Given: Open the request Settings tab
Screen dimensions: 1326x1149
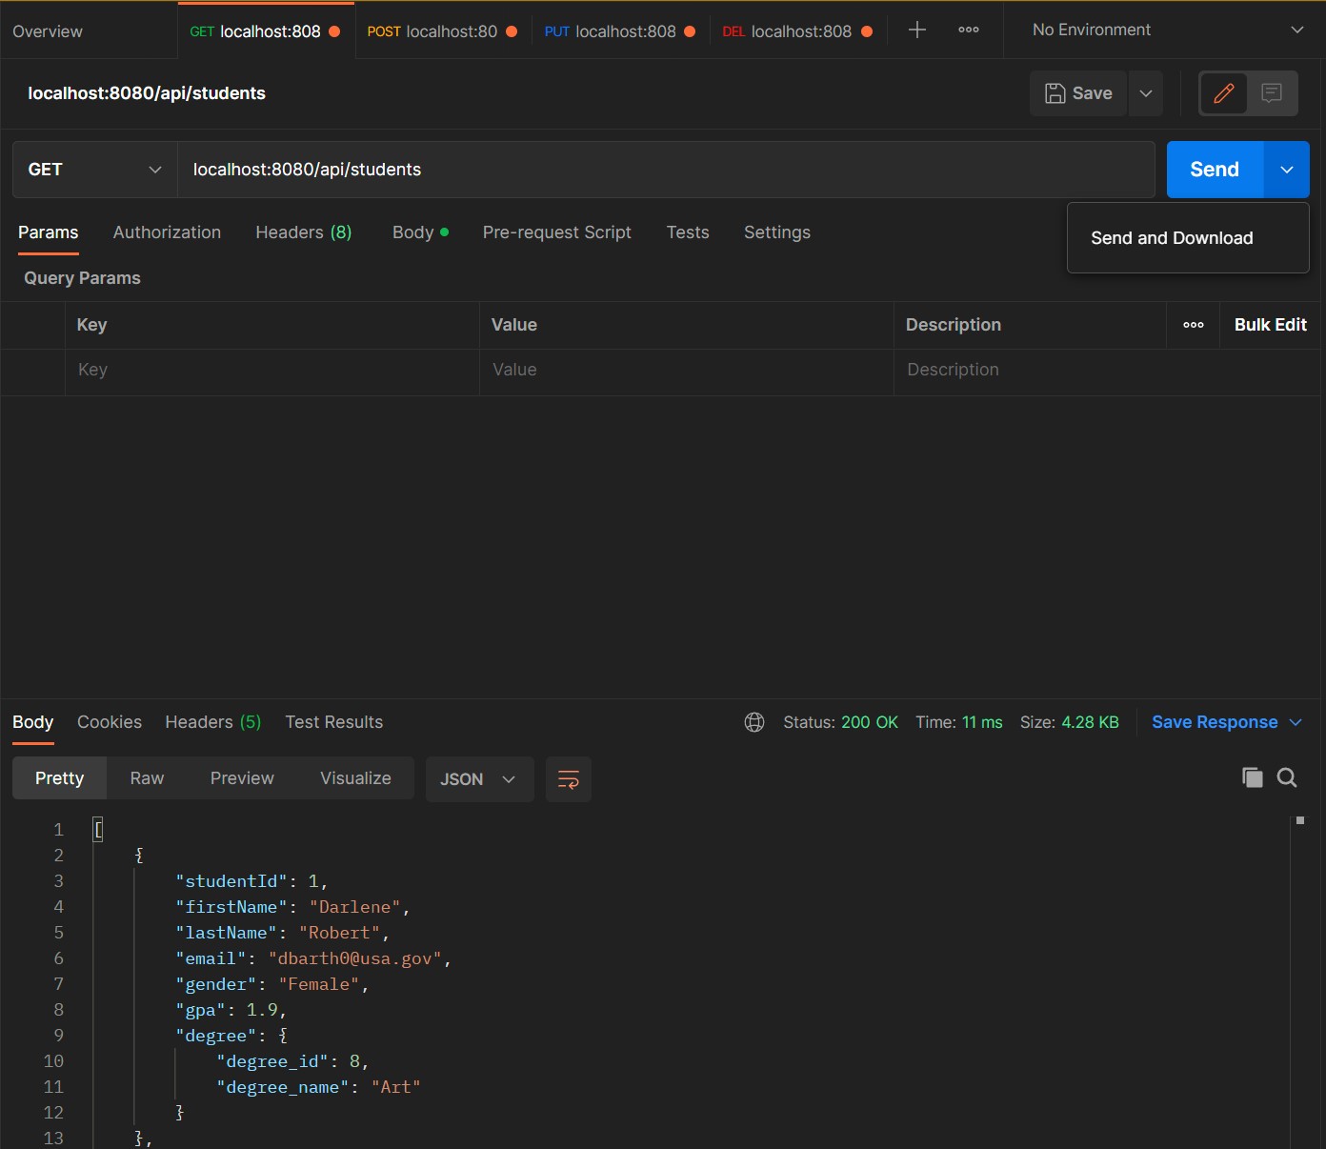Looking at the screenshot, I should tap(777, 232).
